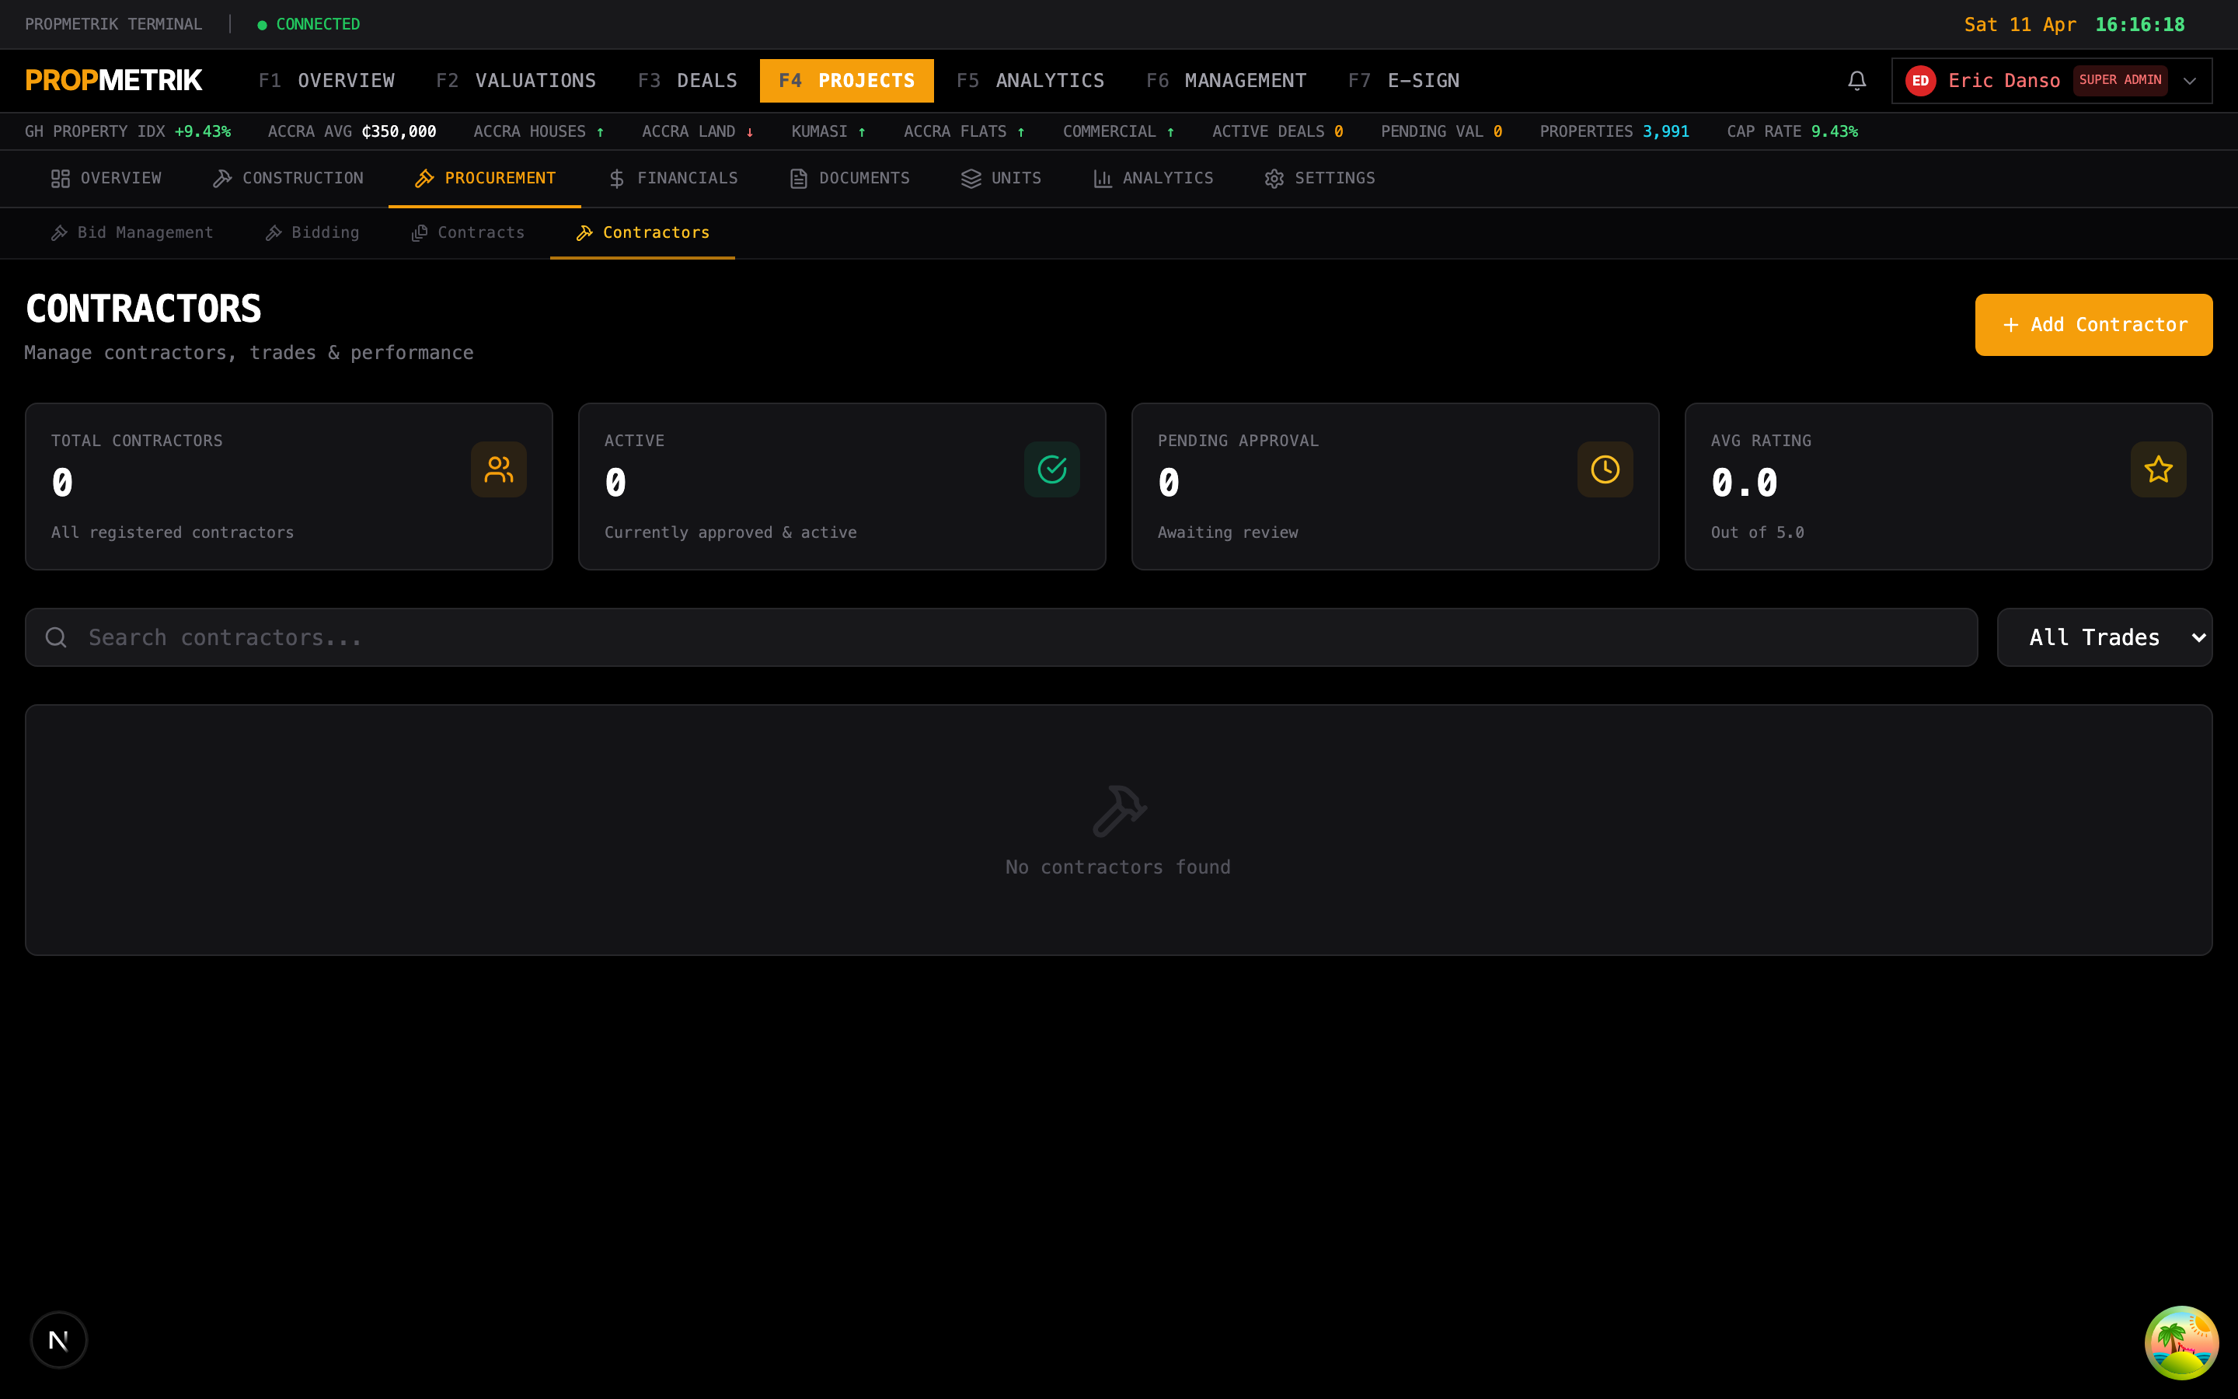The width and height of the screenshot is (2238, 1399).
Task: Switch to the Contracts sub-tab
Action: (467, 233)
